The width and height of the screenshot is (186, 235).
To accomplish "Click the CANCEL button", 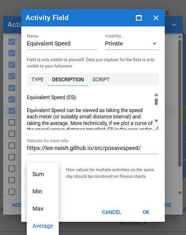I will (111, 212).
